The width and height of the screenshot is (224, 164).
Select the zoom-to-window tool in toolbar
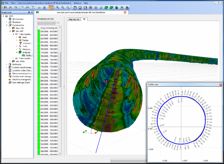pos(51,8)
